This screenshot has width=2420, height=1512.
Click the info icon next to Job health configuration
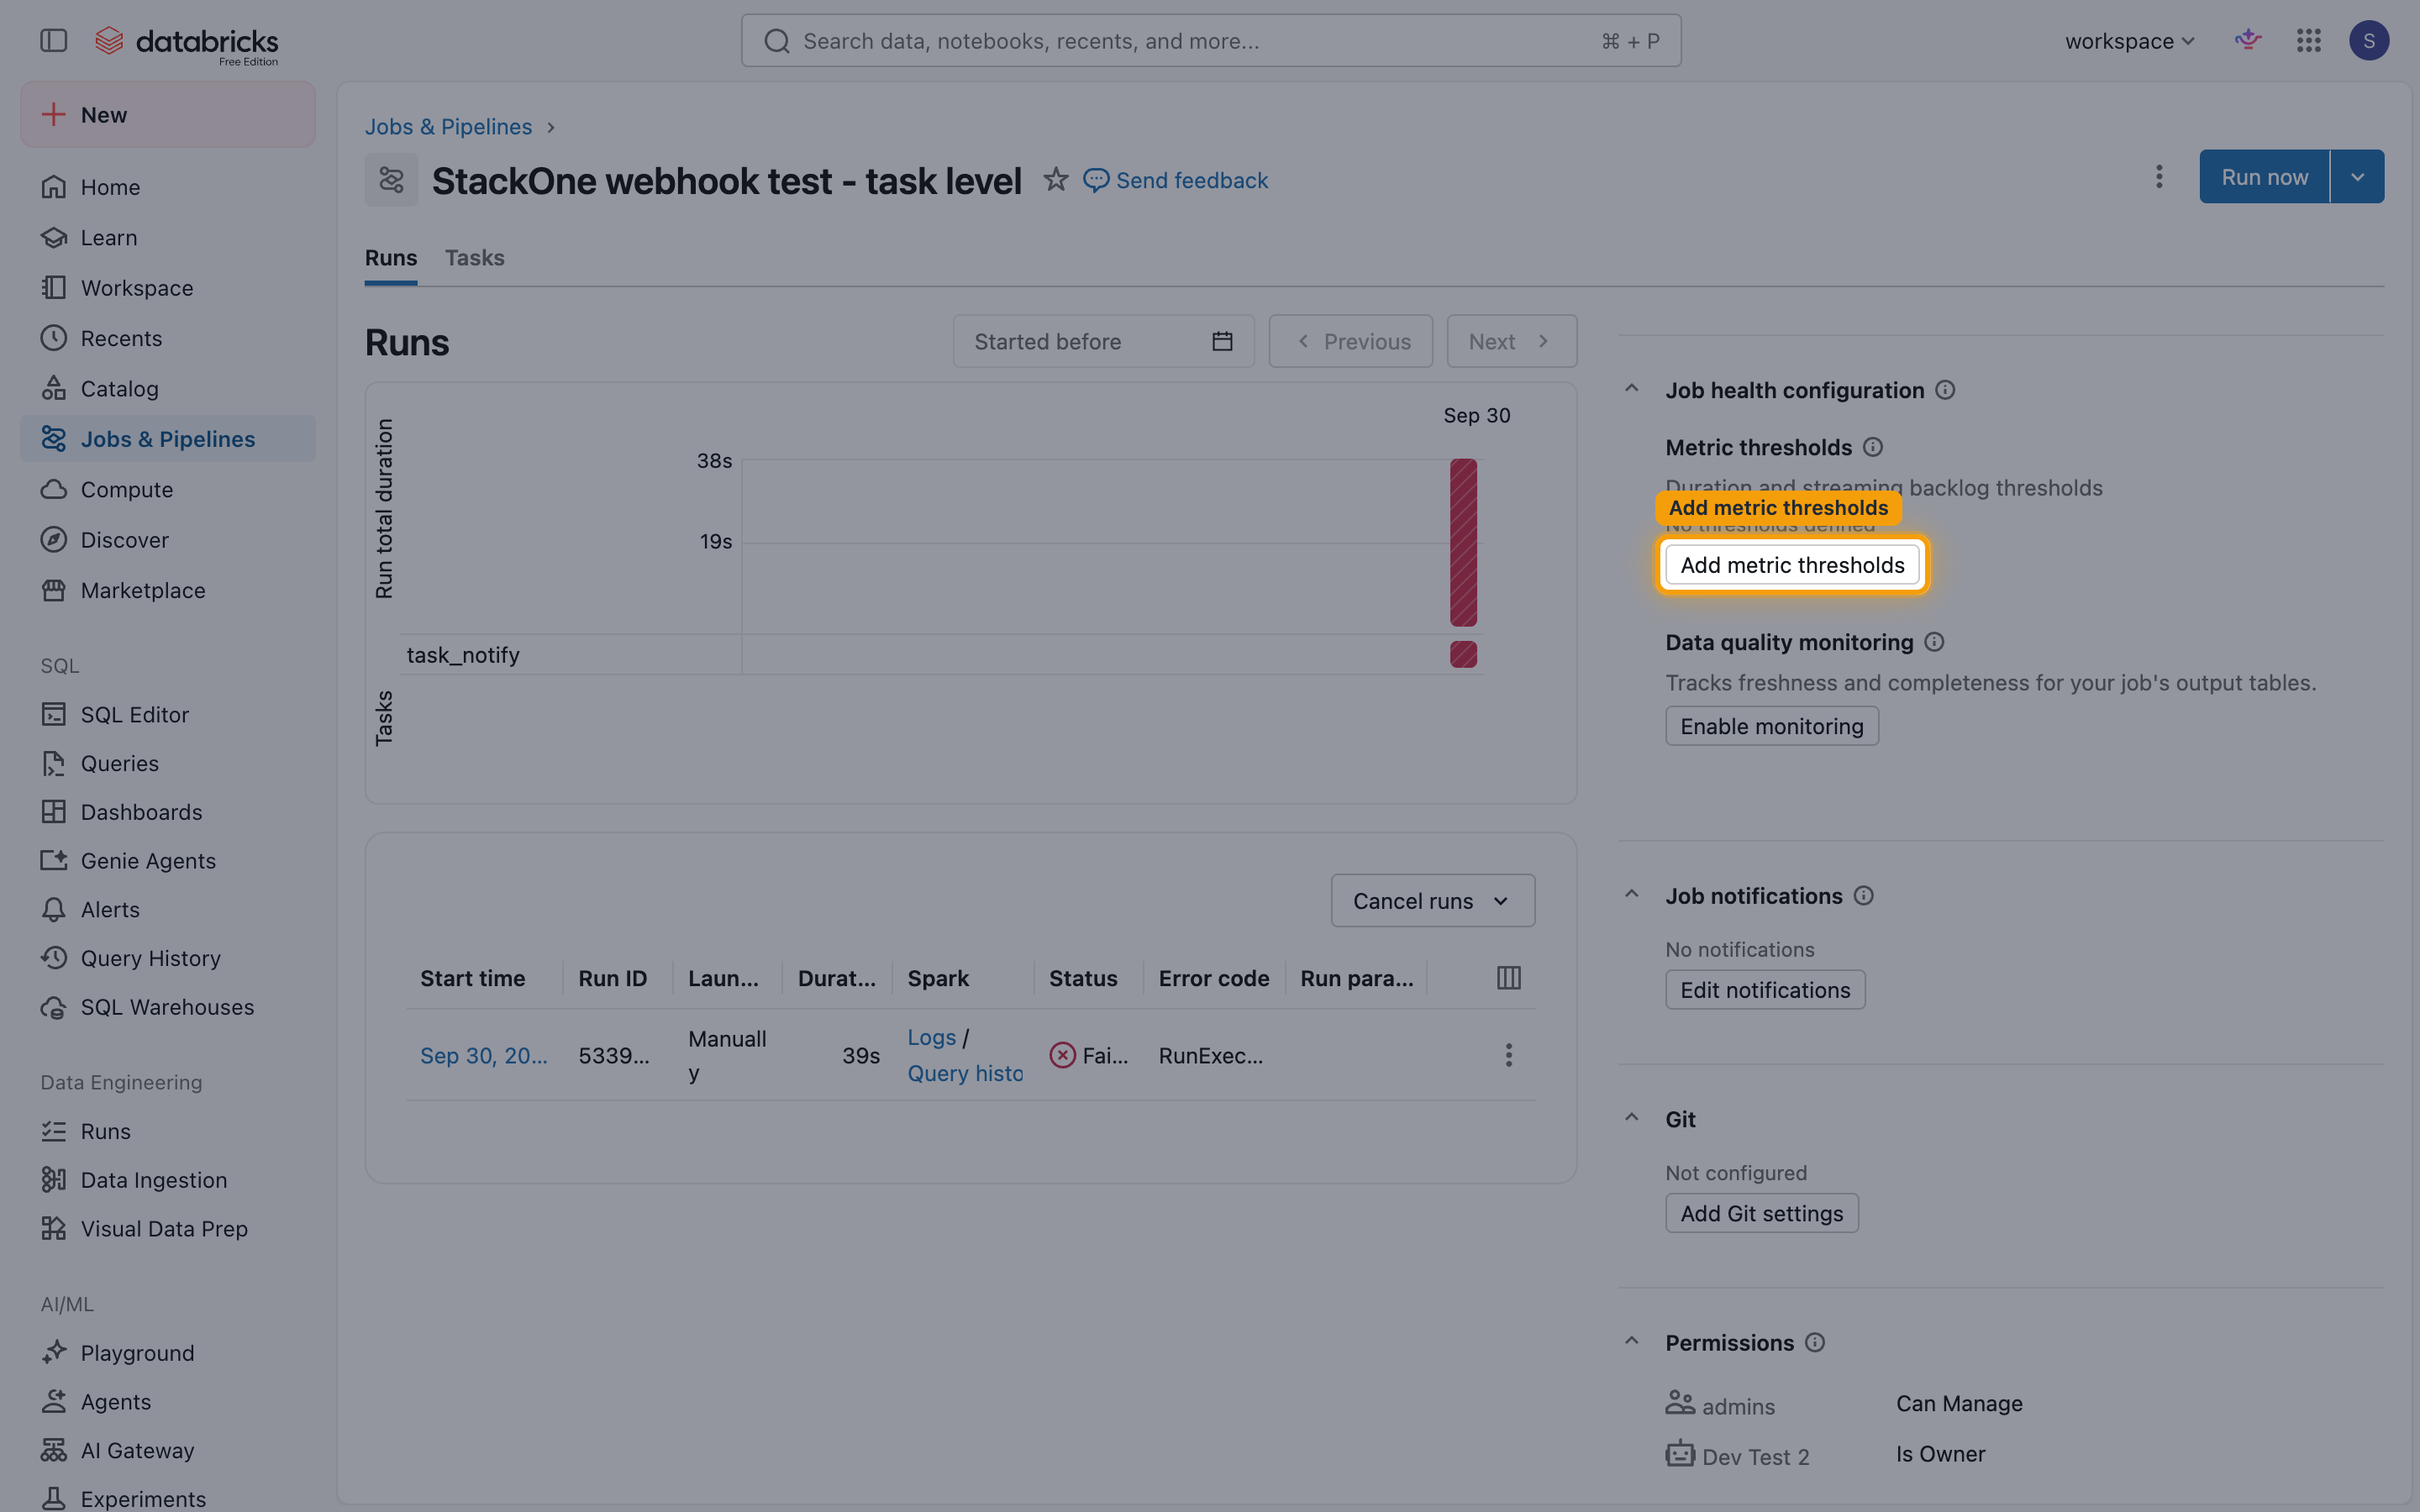[1945, 390]
